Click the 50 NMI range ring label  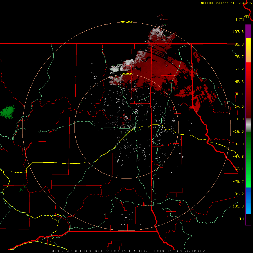pyautogui.click(x=126, y=74)
